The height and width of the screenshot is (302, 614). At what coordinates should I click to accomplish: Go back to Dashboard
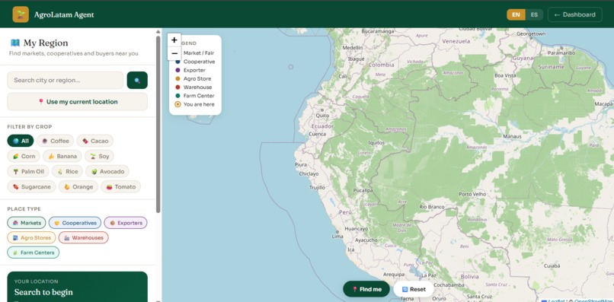tap(575, 15)
